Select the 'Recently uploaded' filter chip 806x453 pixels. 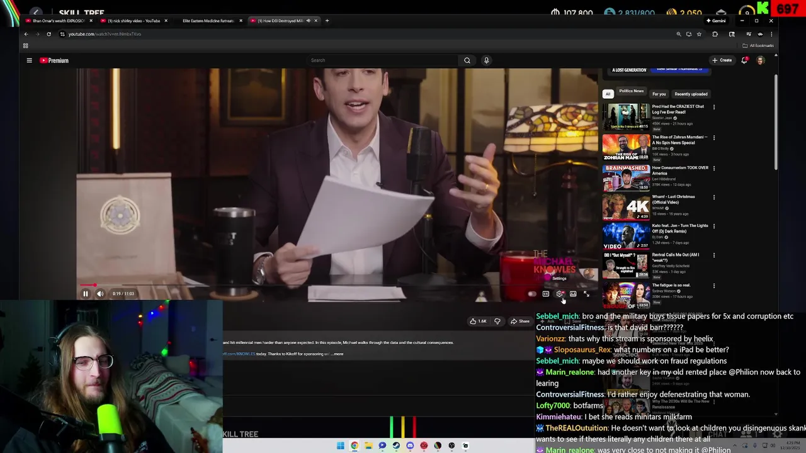click(691, 94)
